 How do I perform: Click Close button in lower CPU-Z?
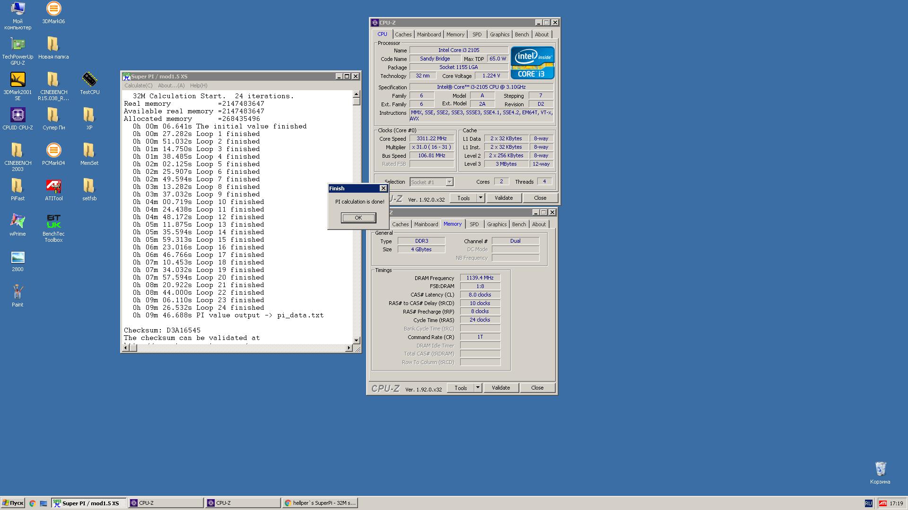point(537,388)
